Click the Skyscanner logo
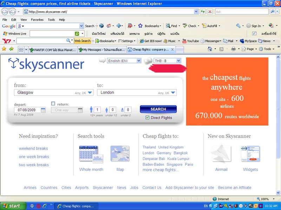 46,64
